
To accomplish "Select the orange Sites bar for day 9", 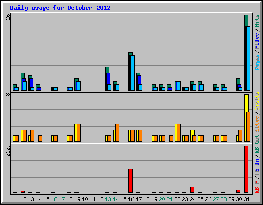I will point(79,133).
